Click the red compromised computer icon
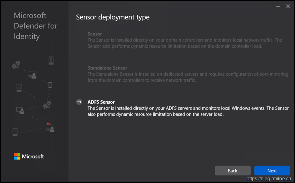 [x=49, y=127]
